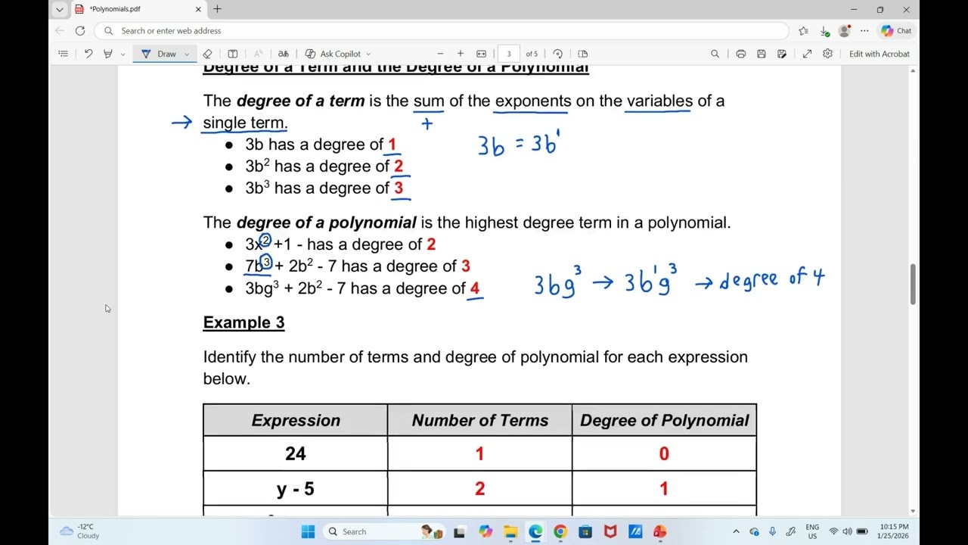This screenshot has height=545, width=968.
Task: Select the Polynomials.pdf tab
Action: click(x=138, y=9)
